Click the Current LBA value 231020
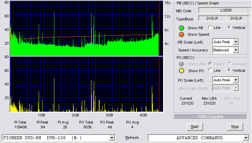Viewport: 252px width, 143px height. pos(187,103)
